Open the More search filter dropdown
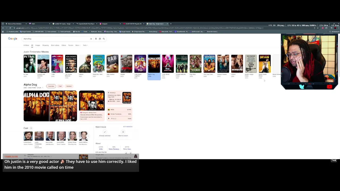Image resolution: width=340 pixels, height=191 pixels. point(78,45)
